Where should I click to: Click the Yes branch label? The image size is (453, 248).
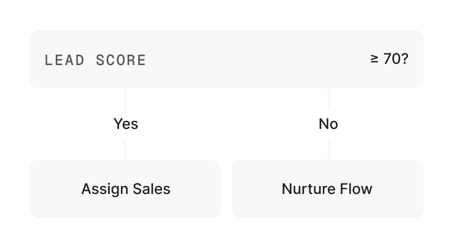point(126,124)
